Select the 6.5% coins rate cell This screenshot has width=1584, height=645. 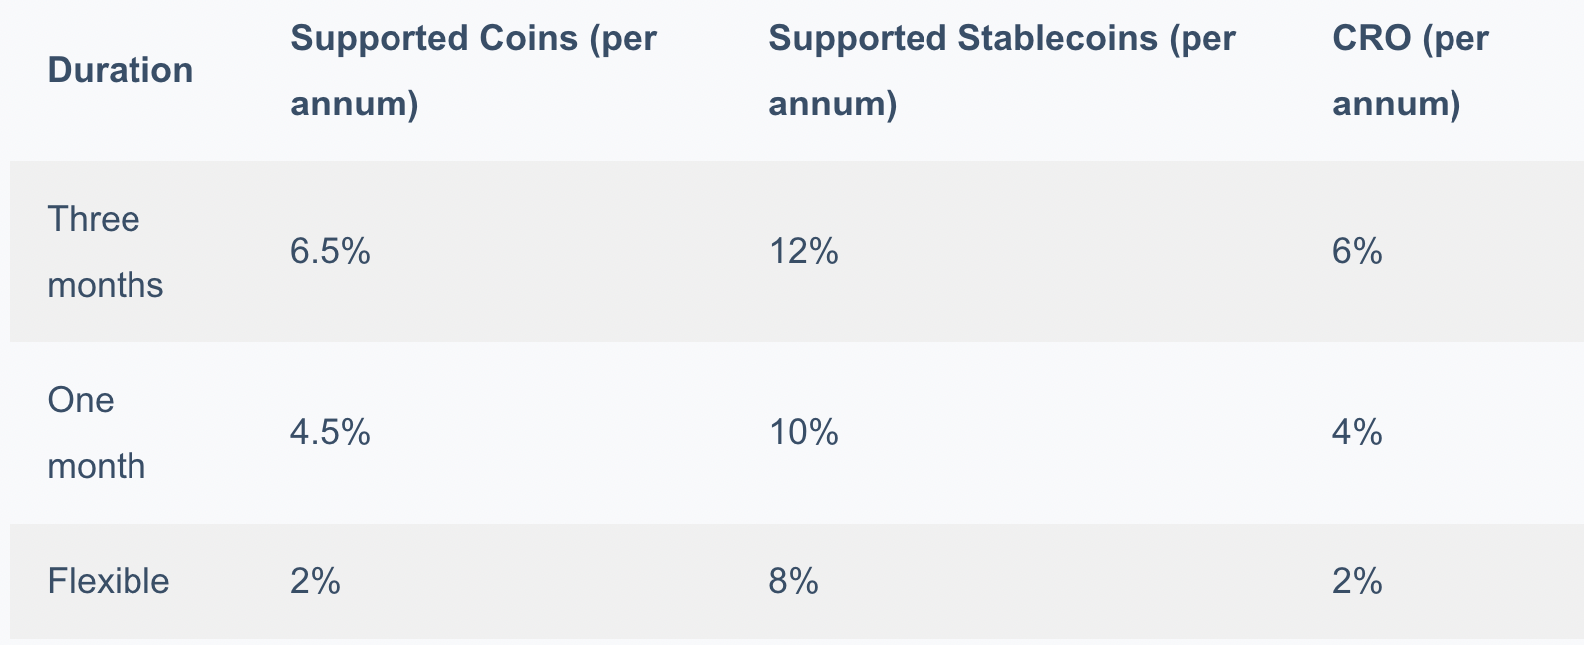click(x=330, y=252)
